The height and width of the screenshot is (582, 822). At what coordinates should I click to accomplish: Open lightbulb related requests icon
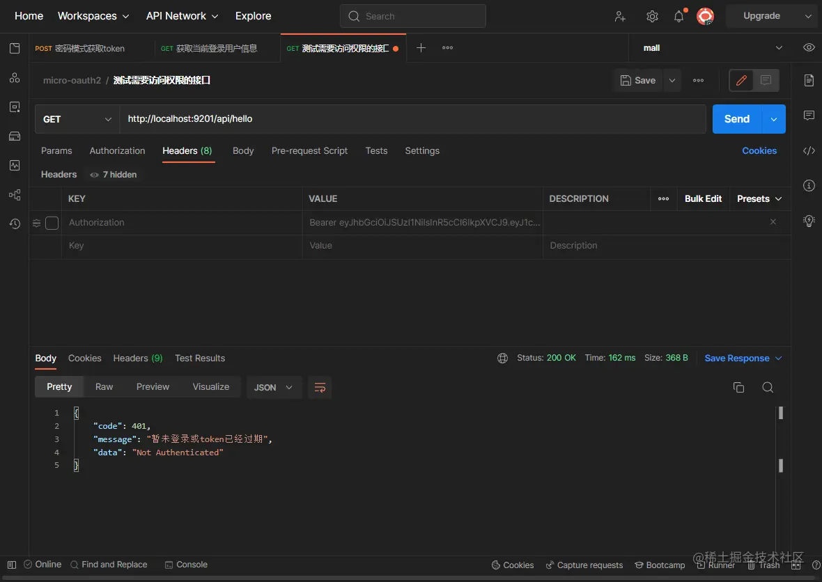coord(809,221)
